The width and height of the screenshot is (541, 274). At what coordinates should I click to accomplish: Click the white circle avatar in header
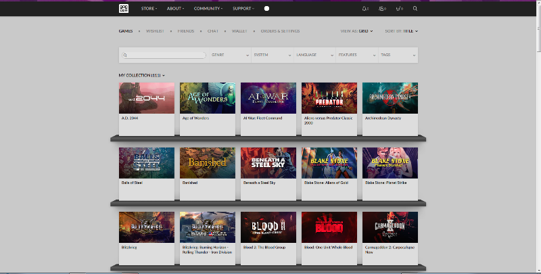point(266,9)
